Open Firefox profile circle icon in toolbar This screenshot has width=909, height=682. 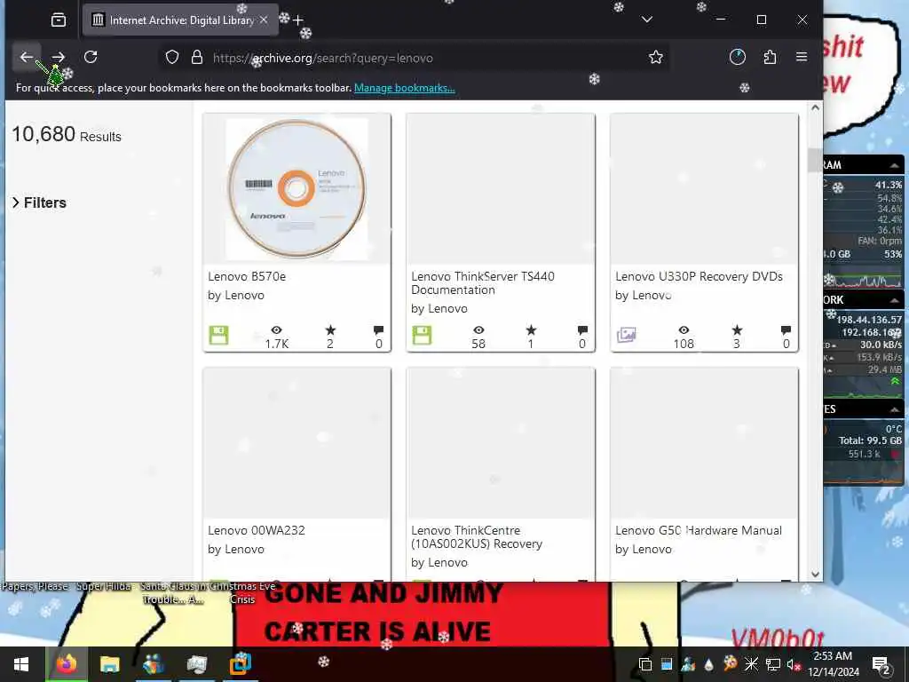(738, 57)
